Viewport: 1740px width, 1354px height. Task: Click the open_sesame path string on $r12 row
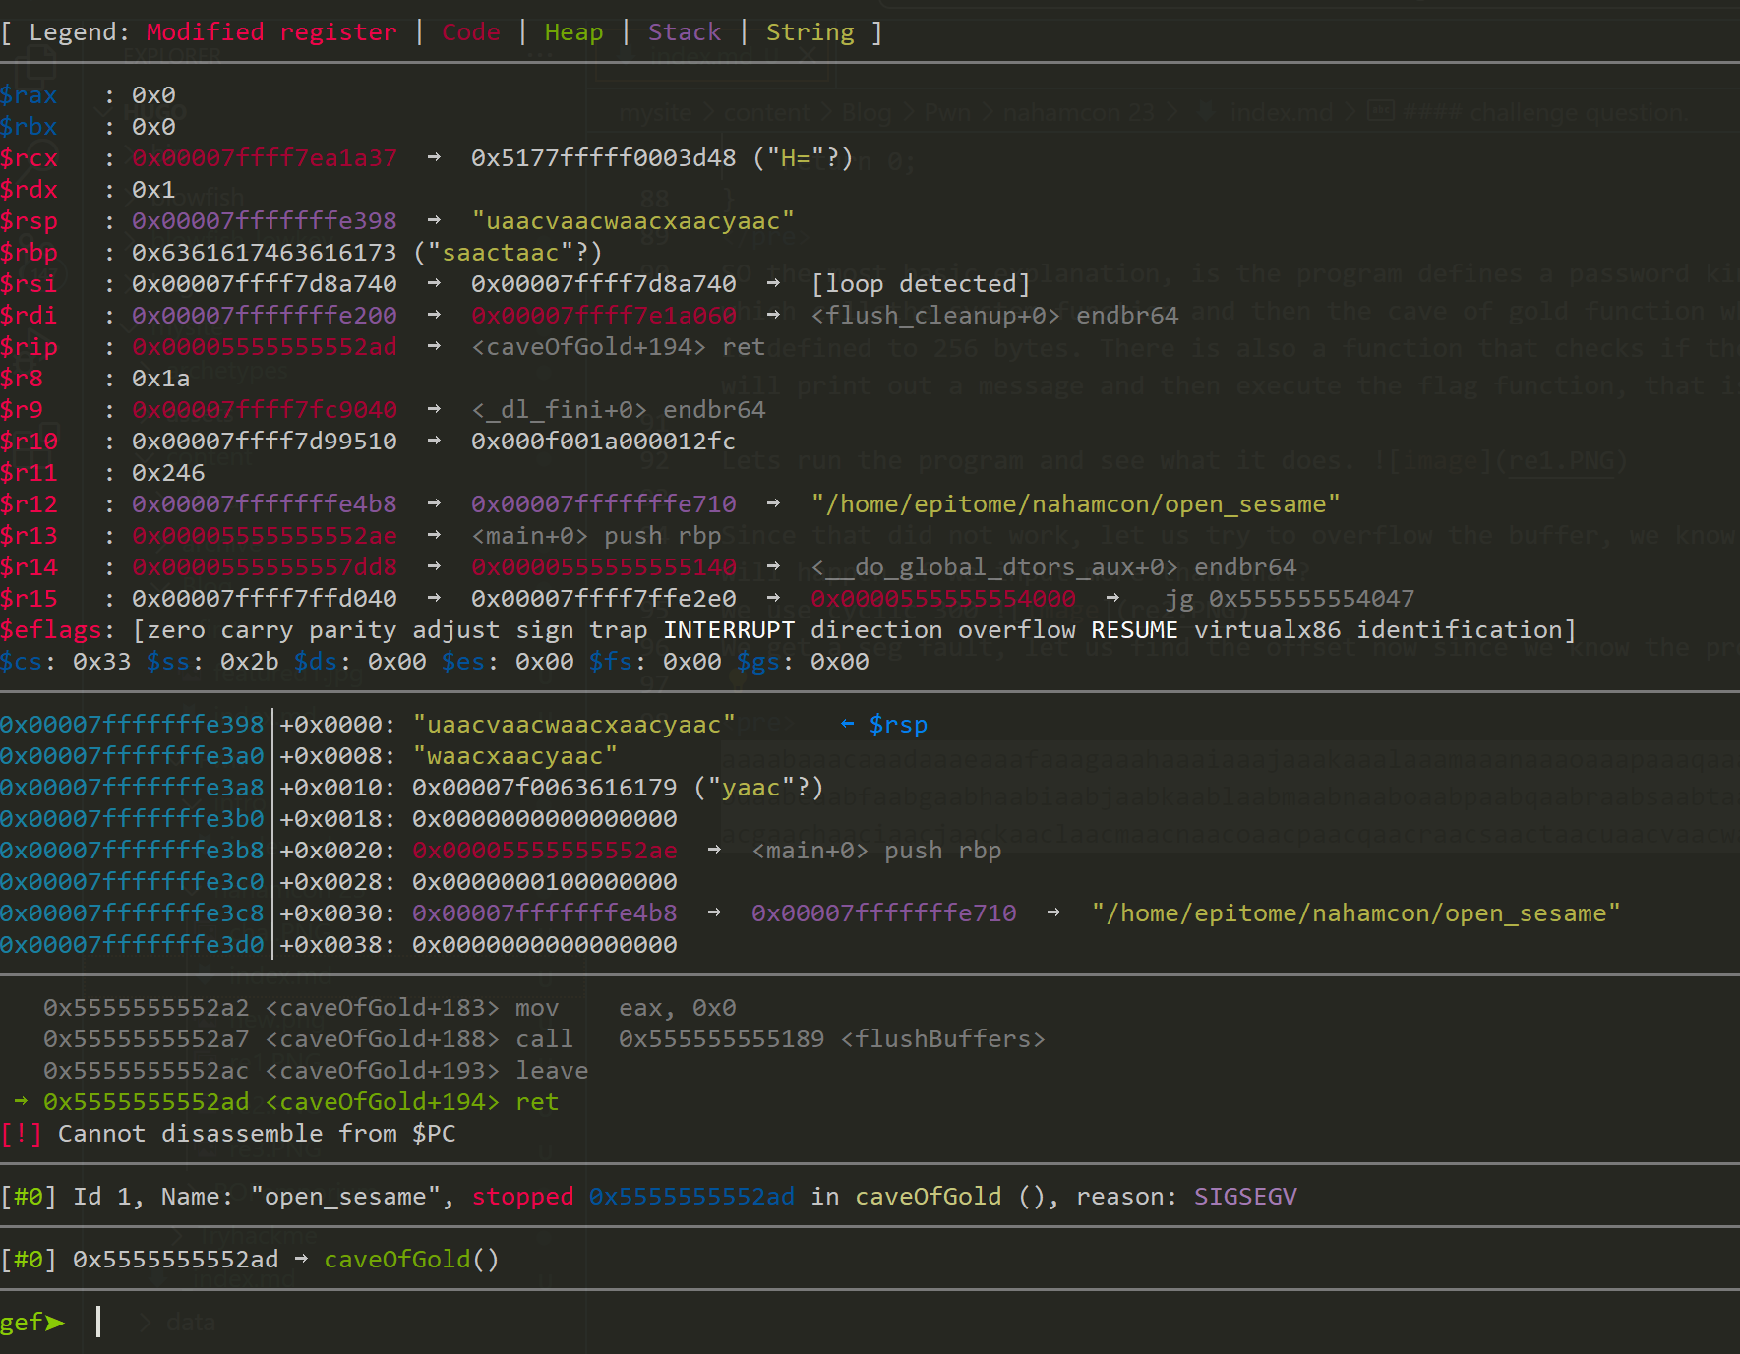[x=1075, y=504]
